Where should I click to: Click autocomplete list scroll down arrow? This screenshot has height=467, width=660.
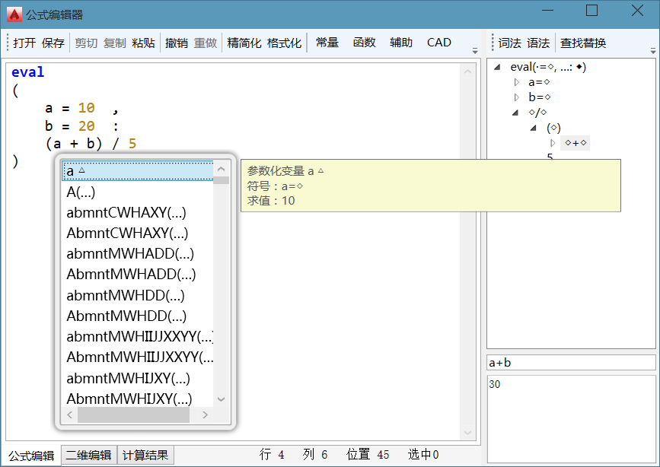[221, 399]
